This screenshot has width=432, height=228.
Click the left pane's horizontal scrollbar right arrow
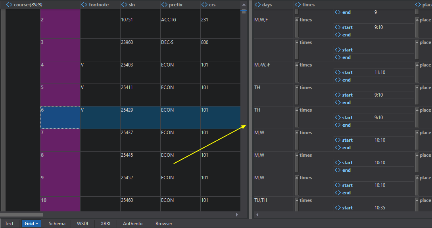pos(237,215)
